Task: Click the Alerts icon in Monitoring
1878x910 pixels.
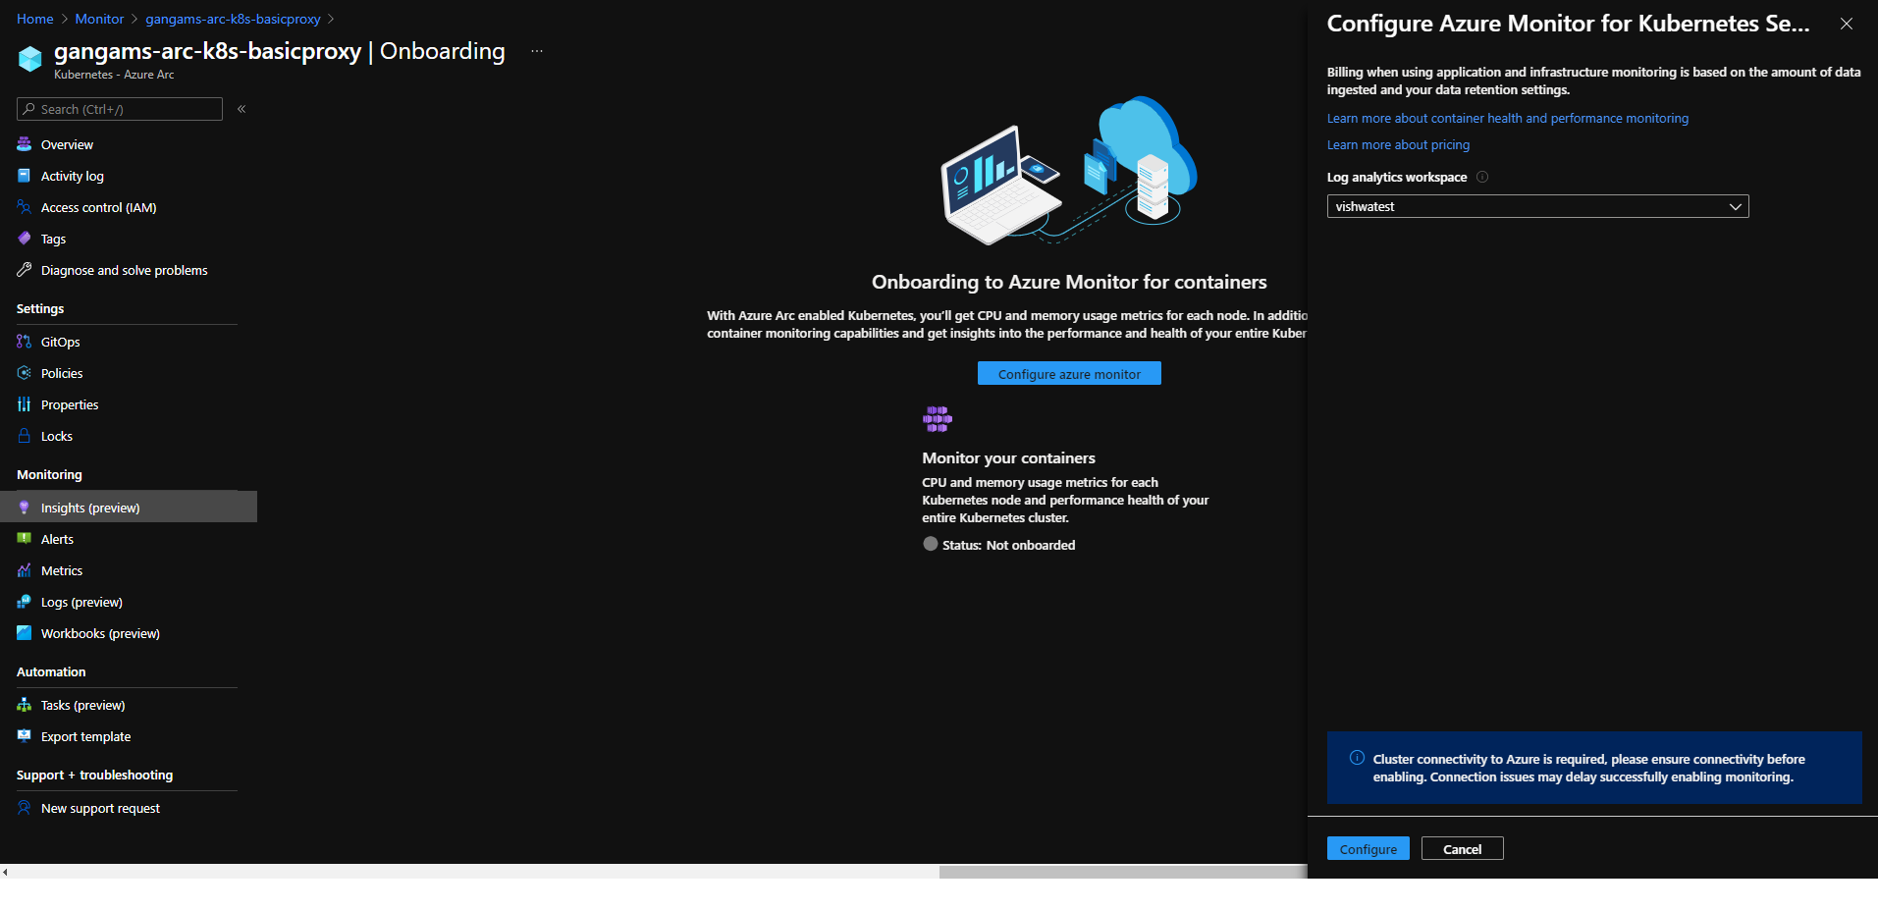Action: tap(25, 539)
